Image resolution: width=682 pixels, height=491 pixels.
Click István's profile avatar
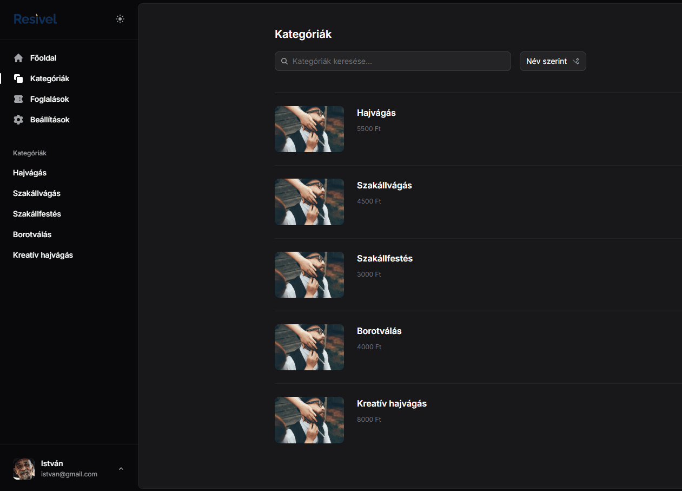[x=24, y=469]
